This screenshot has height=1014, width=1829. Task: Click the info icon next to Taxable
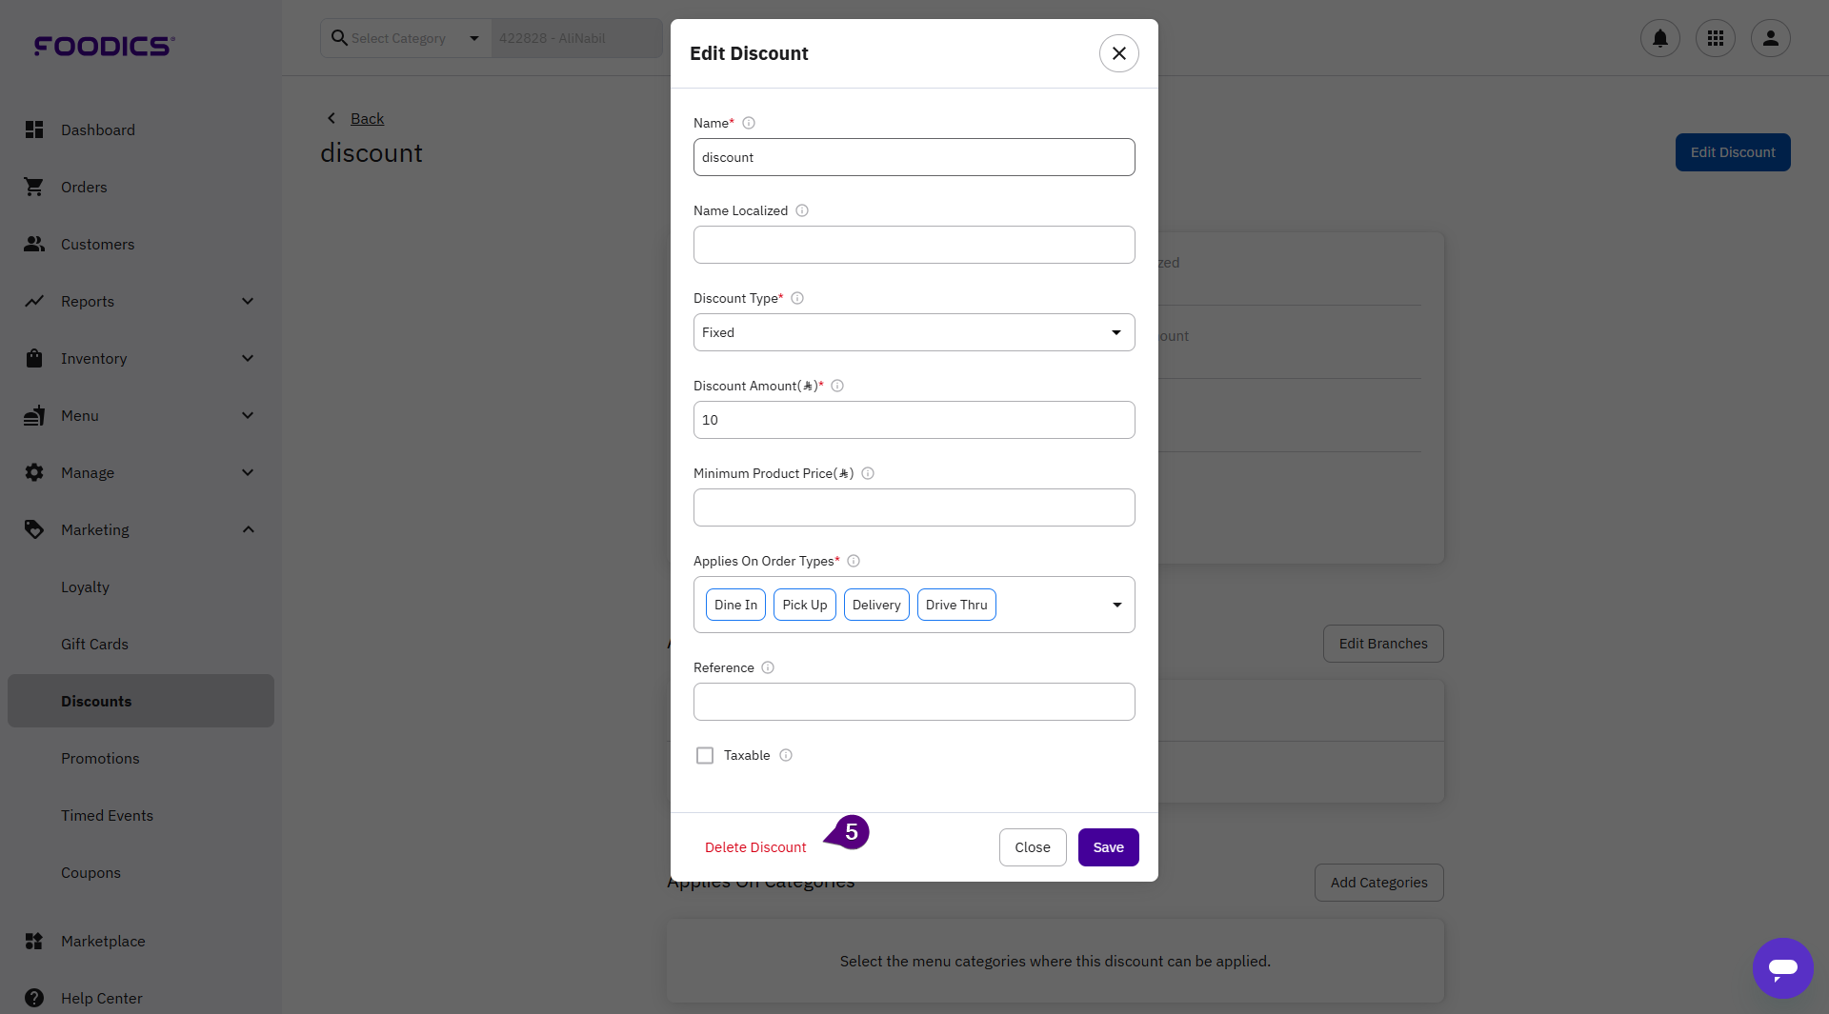[x=786, y=755]
